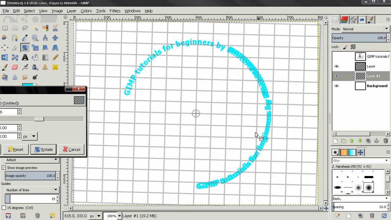The height and width of the screenshot is (220, 391).
Task: Open the 100% zoom dropdown
Action: 119,216
